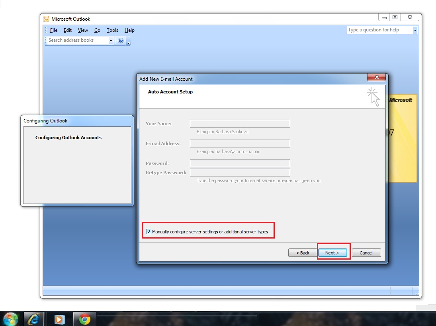Screen dimensions: 436x326
Task: Cancel the Add New E-mail Account dialog
Action: click(x=366, y=253)
